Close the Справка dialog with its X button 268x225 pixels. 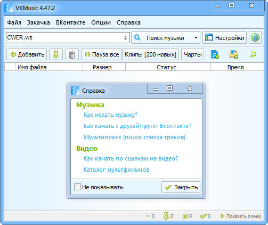(190, 88)
